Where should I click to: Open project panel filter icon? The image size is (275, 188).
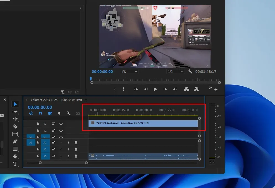62,92
